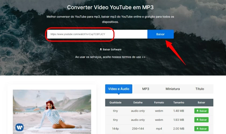Click the 1.48 MB size cell
This screenshot has width=226, height=134.
pyautogui.click(x=179, y=111)
